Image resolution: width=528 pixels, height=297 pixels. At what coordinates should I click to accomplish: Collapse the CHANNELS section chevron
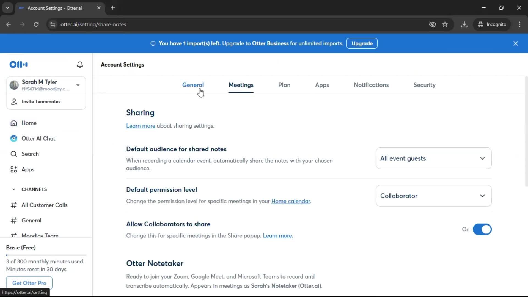[14, 189]
